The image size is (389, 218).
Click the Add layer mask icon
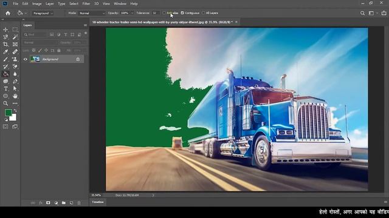coord(48,203)
